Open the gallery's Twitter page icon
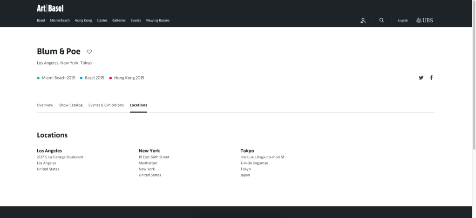Image resolution: width=476 pixels, height=218 pixels. 421,78
